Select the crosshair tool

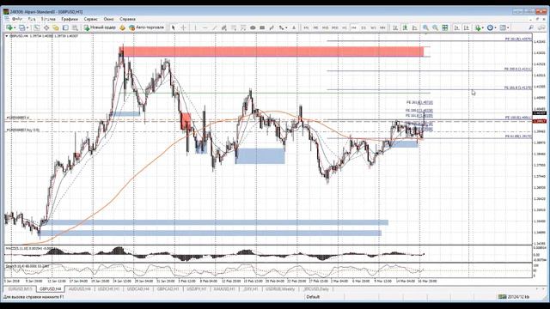click(x=183, y=27)
